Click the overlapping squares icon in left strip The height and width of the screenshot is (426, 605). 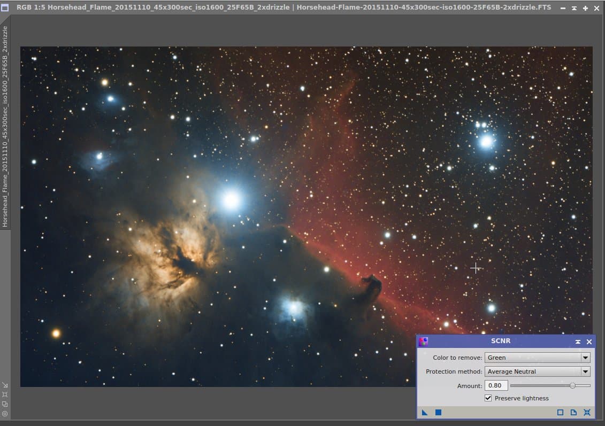pos(5,404)
